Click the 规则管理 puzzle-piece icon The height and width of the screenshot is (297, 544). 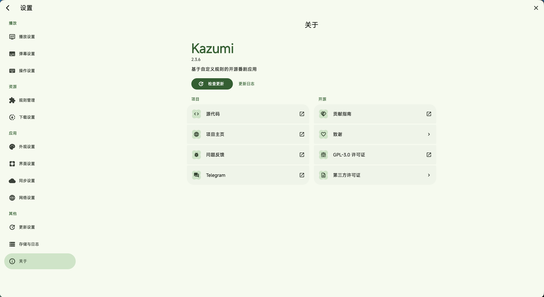tap(12, 100)
